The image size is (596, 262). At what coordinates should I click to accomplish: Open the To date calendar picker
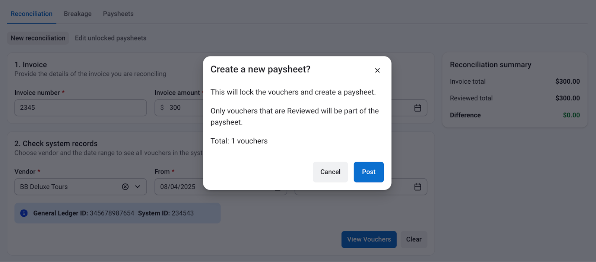point(418,187)
